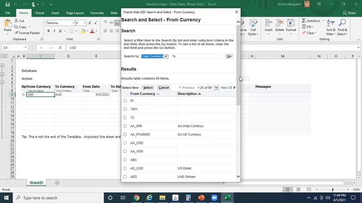The width and height of the screenshot is (362, 203).
Task: Click the Cancel button above the results
Action: pyautogui.click(x=163, y=88)
